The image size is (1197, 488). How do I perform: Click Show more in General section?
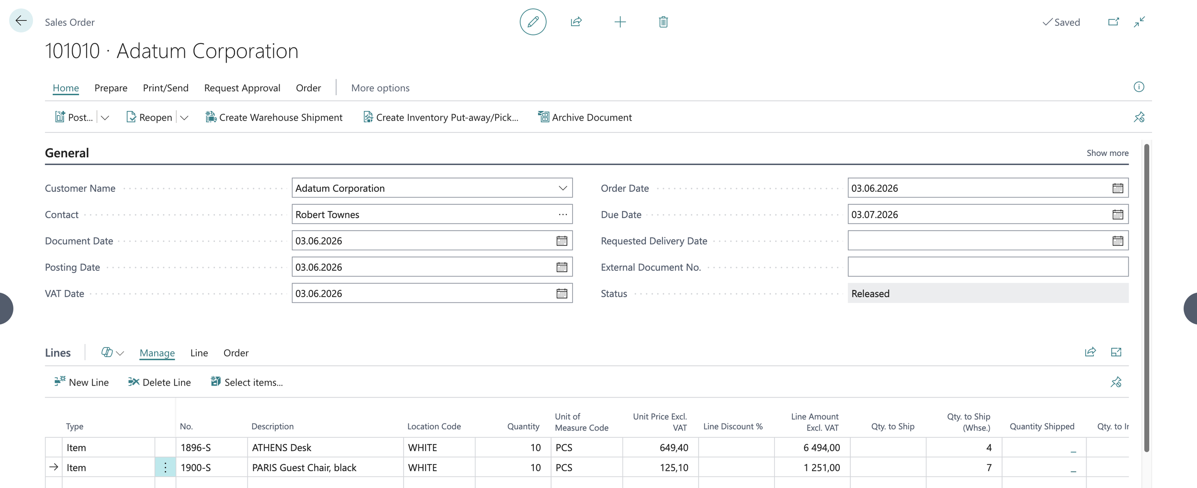tap(1107, 153)
